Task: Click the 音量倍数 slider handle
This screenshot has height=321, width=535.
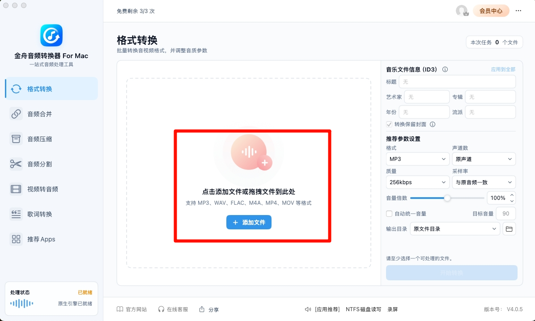Action: tap(447, 198)
